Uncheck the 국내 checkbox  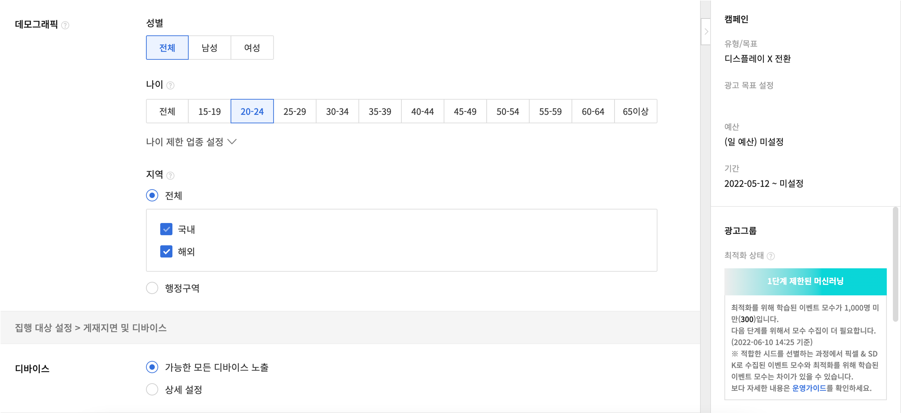pyautogui.click(x=166, y=229)
